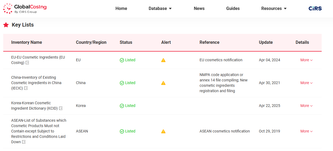Open the Guides page
This screenshot has width=333, height=151.
pos(233,9)
